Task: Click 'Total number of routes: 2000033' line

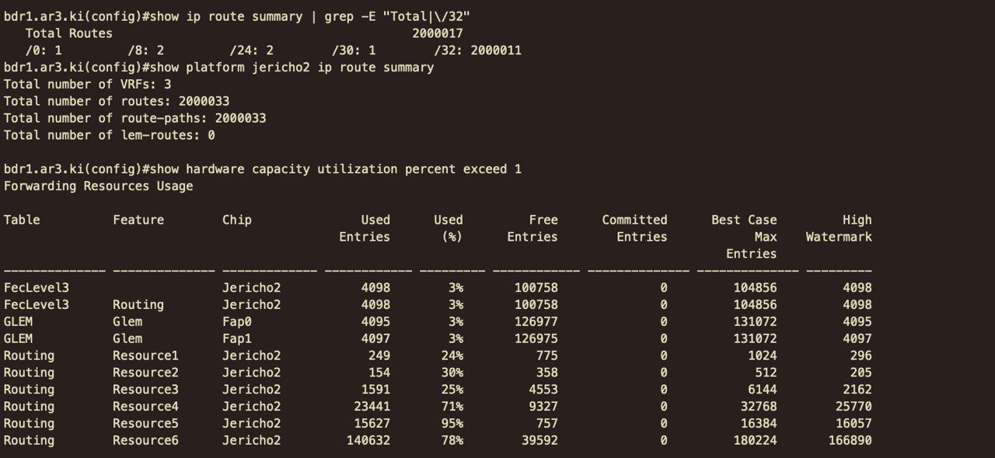Action: (x=117, y=102)
